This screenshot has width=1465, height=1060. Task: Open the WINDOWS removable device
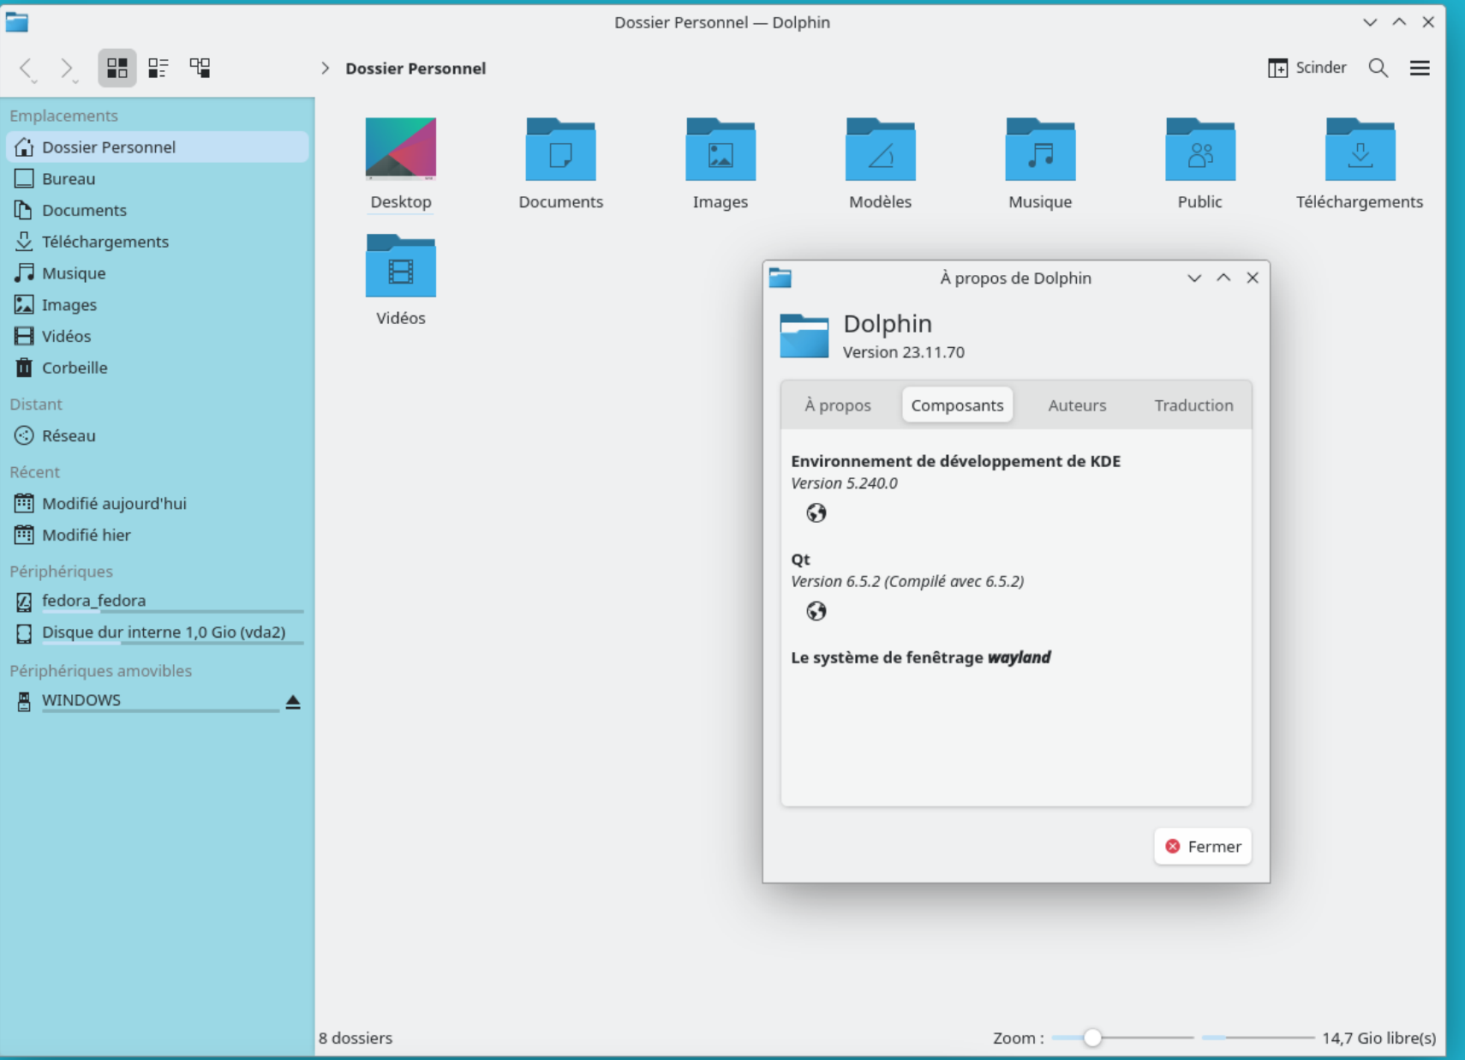tap(144, 700)
